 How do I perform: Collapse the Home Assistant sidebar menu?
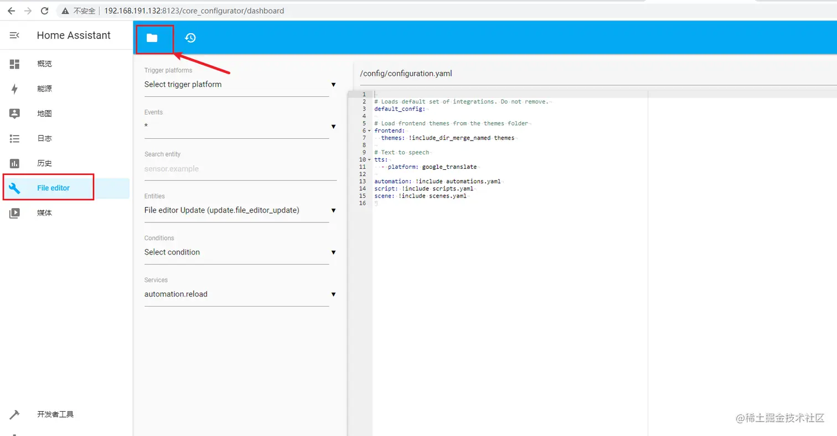pyautogui.click(x=14, y=35)
